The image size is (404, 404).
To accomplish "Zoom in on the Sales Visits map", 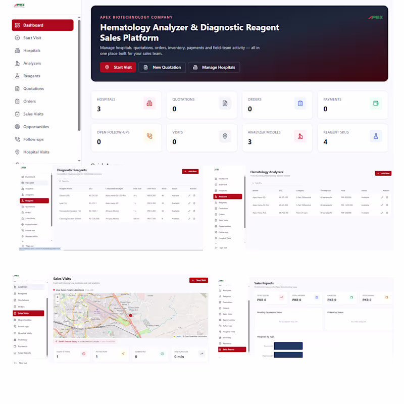I will [x=58, y=297].
